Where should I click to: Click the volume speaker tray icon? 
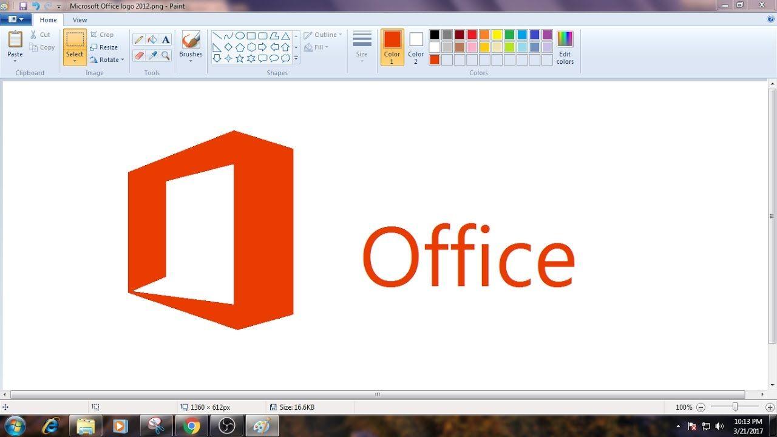pyautogui.click(x=720, y=426)
